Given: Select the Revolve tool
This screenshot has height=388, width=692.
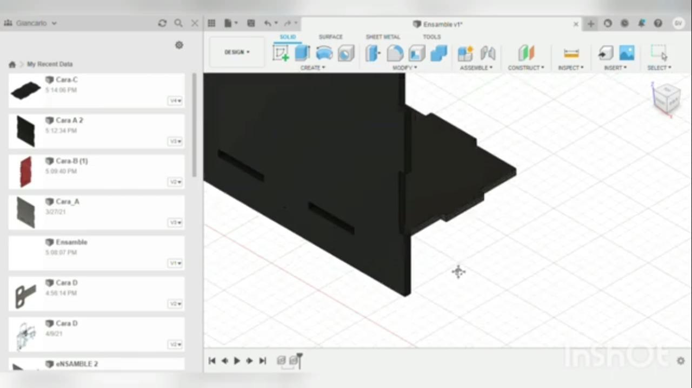Looking at the screenshot, I should pyautogui.click(x=324, y=53).
